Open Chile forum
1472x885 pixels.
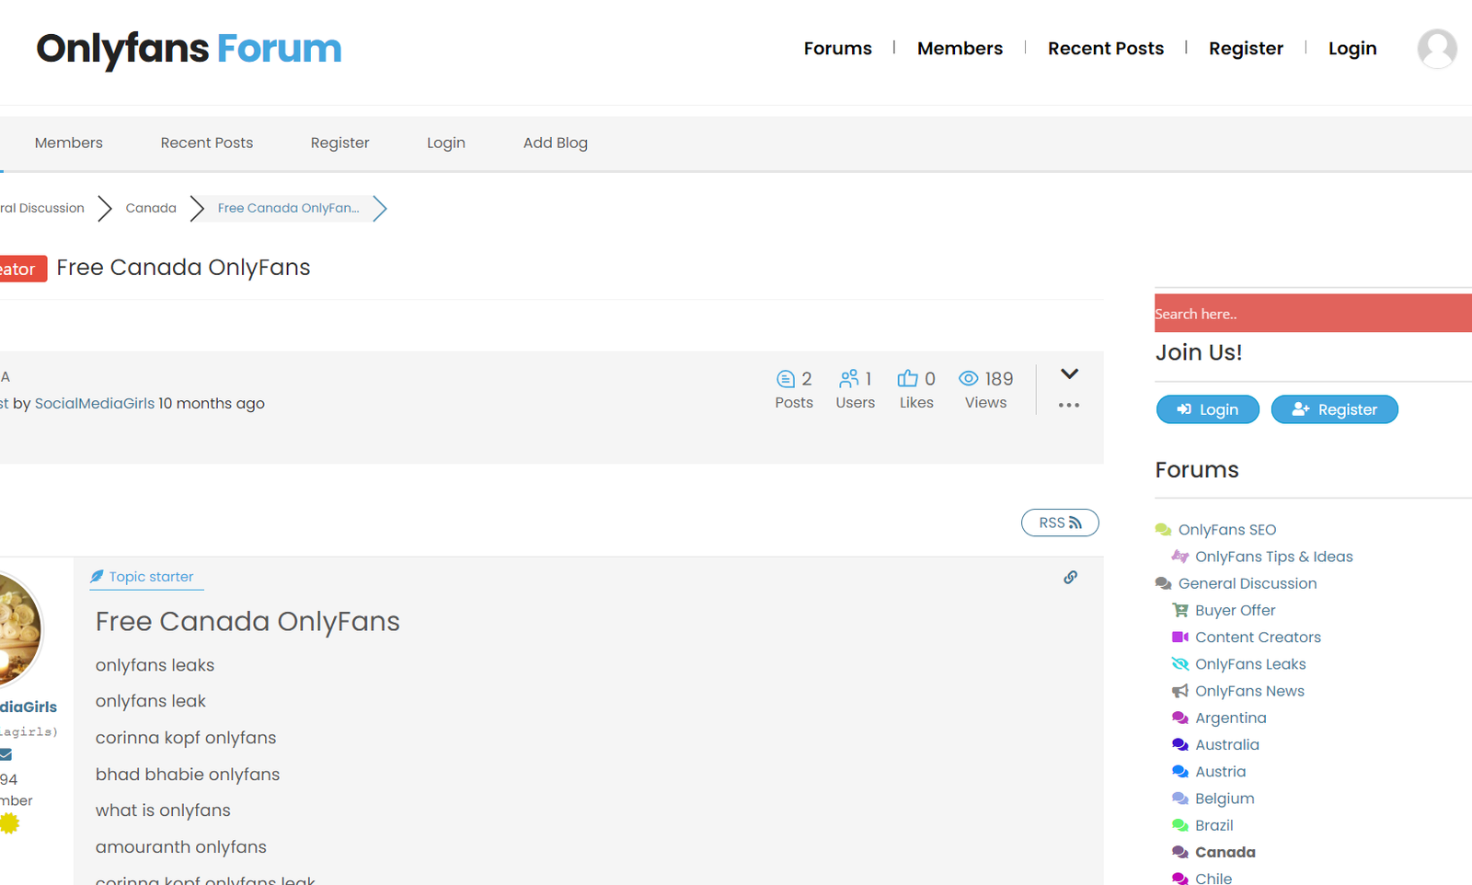(x=1213, y=879)
